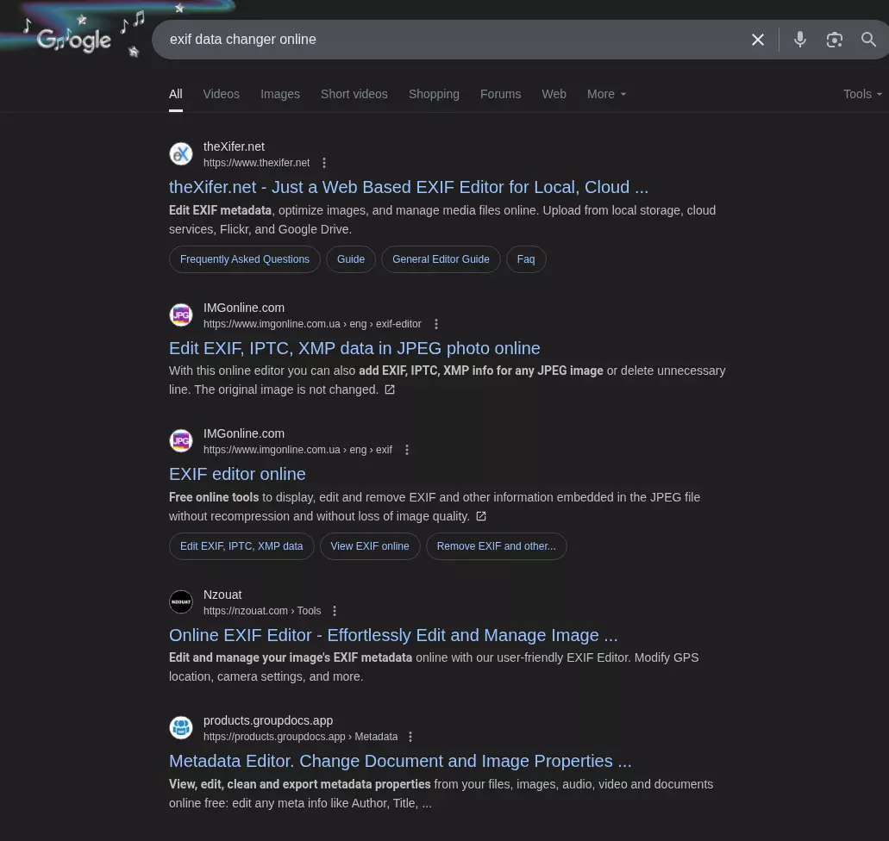Select the All results tab
This screenshot has width=889, height=841.
point(176,94)
